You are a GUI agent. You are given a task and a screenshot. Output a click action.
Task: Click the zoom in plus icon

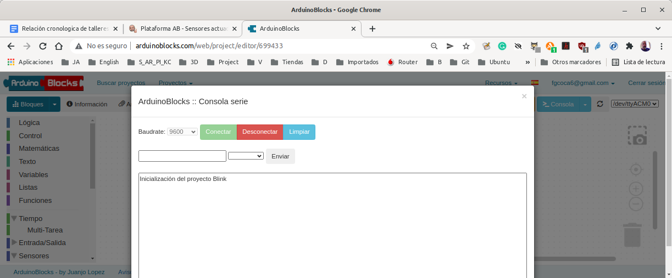[x=636, y=189]
